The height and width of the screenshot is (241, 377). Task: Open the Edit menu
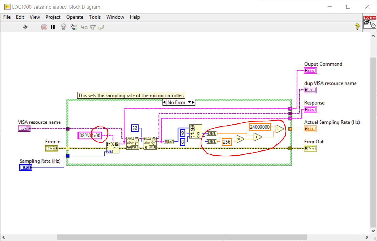click(20, 17)
